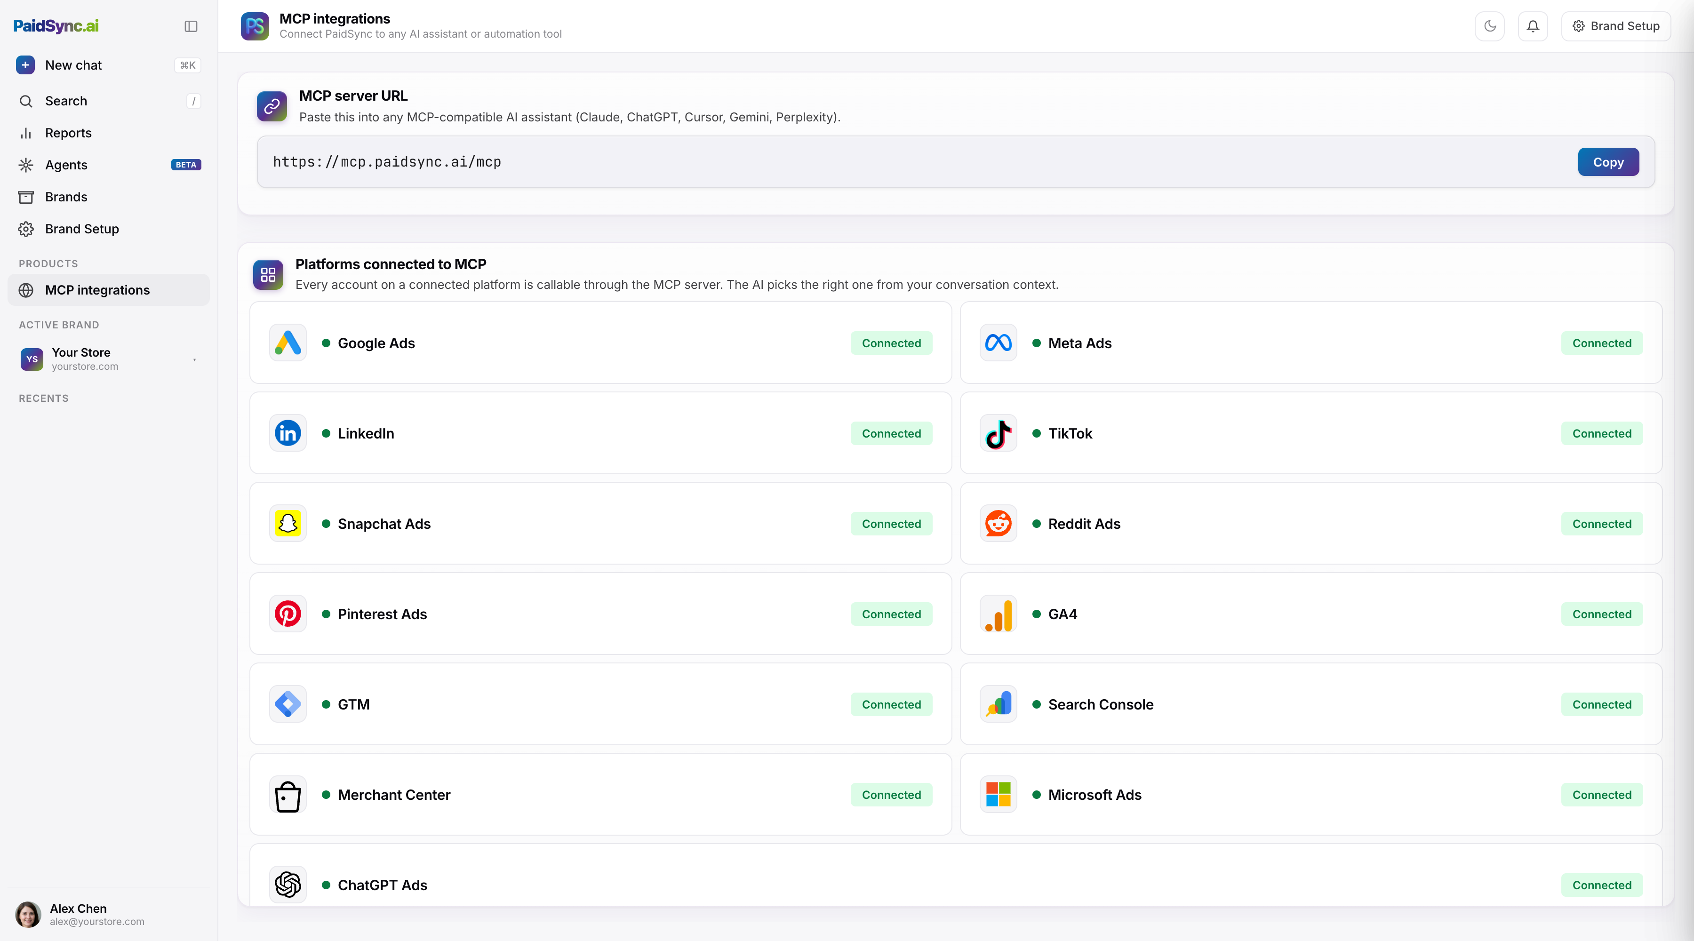
Task: Click the 'alex@yourstore.com' email text
Action: click(x=97, y=921)
